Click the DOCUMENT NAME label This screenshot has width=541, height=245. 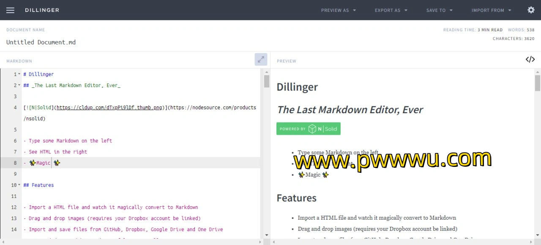click(x=25, y=30)
